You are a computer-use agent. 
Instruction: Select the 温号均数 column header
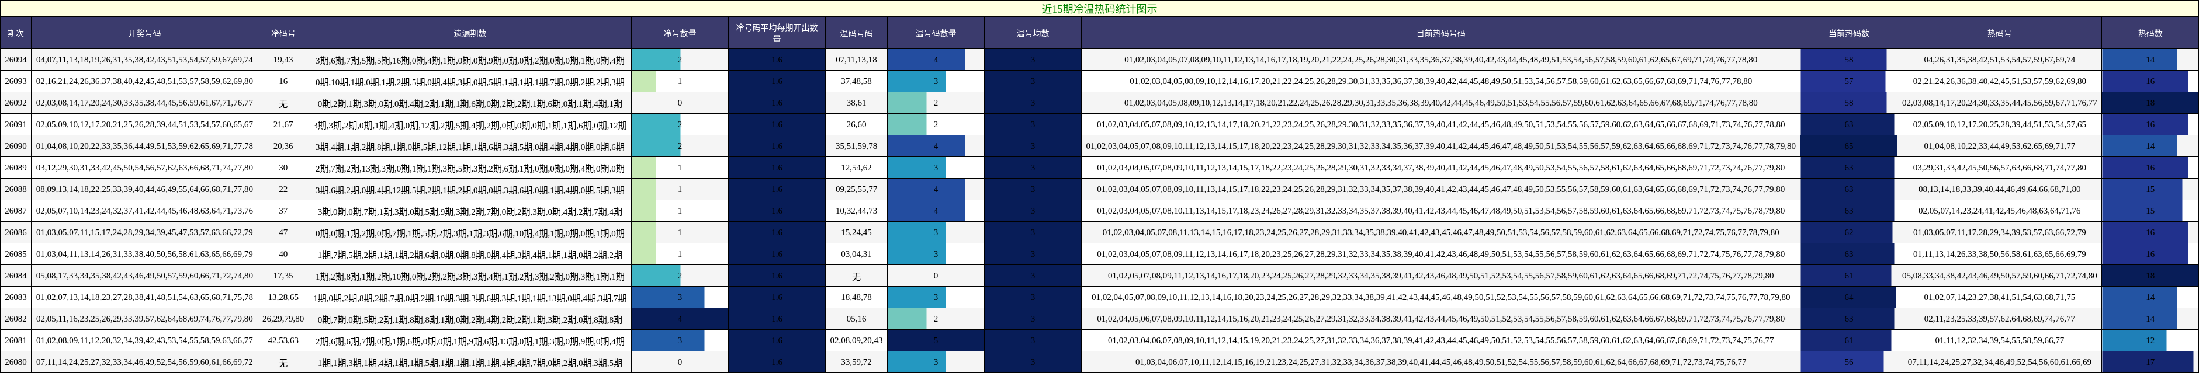coord(1032,33)
